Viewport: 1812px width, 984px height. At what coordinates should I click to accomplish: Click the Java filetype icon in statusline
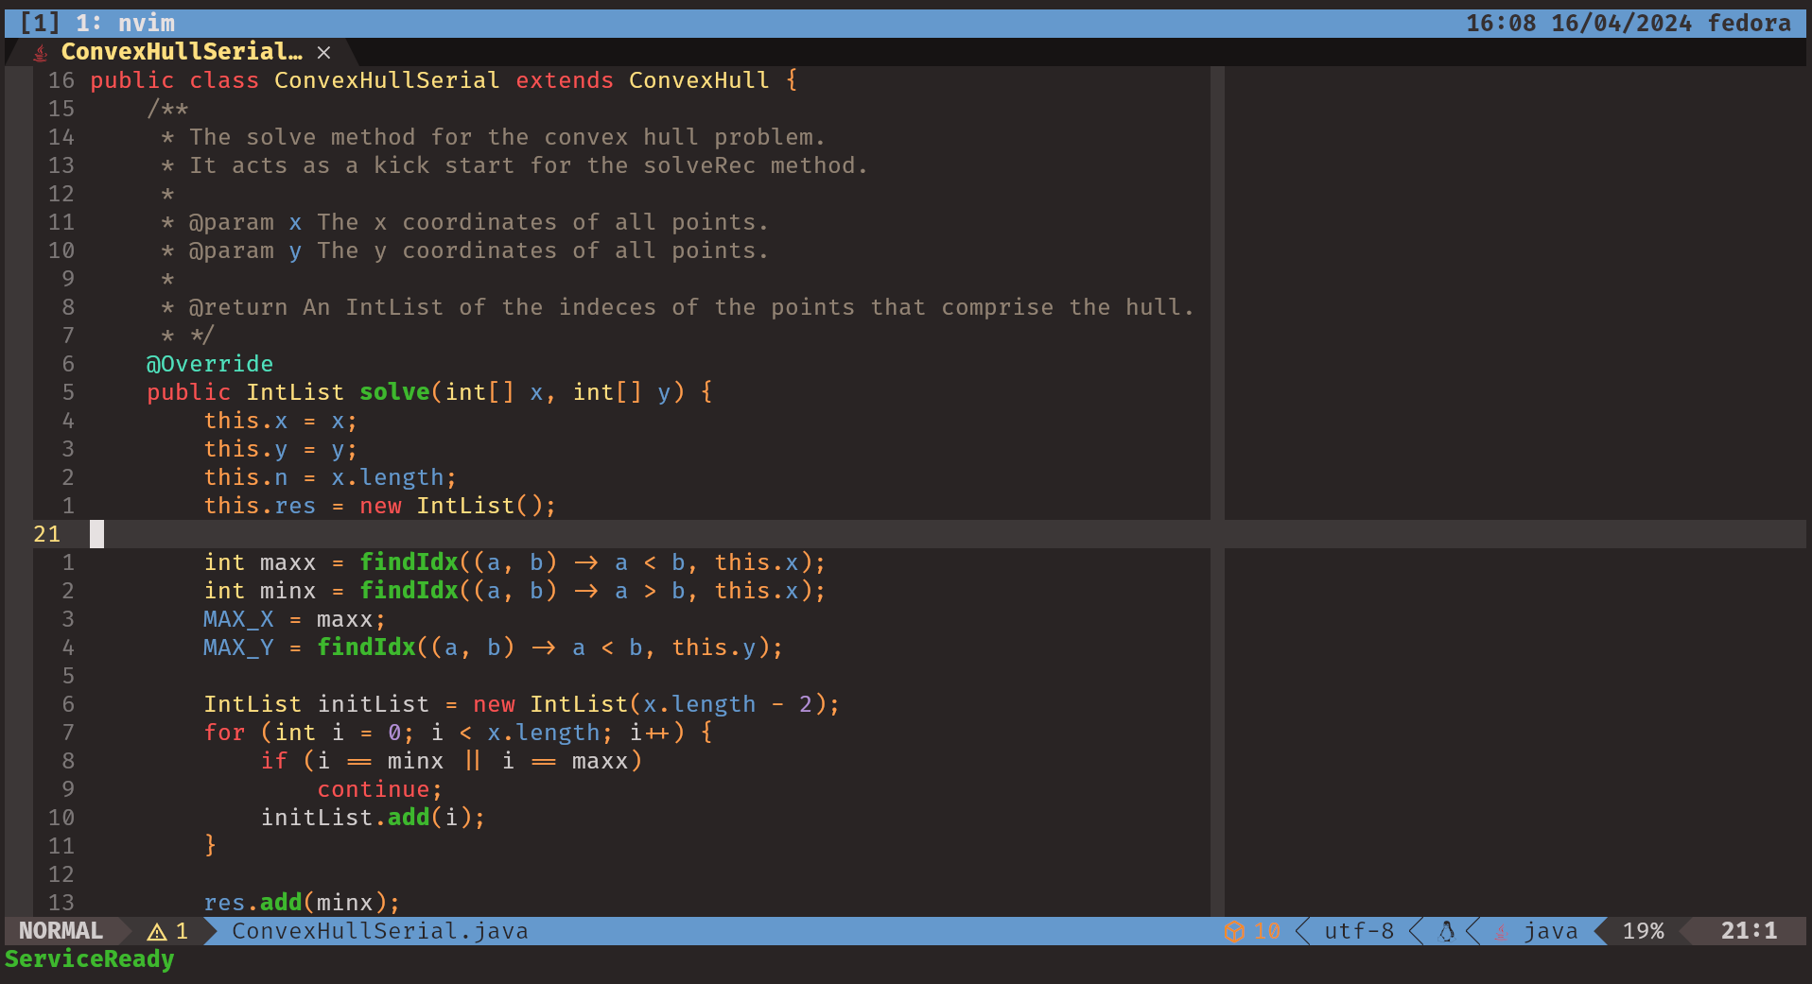[1501, 932]
